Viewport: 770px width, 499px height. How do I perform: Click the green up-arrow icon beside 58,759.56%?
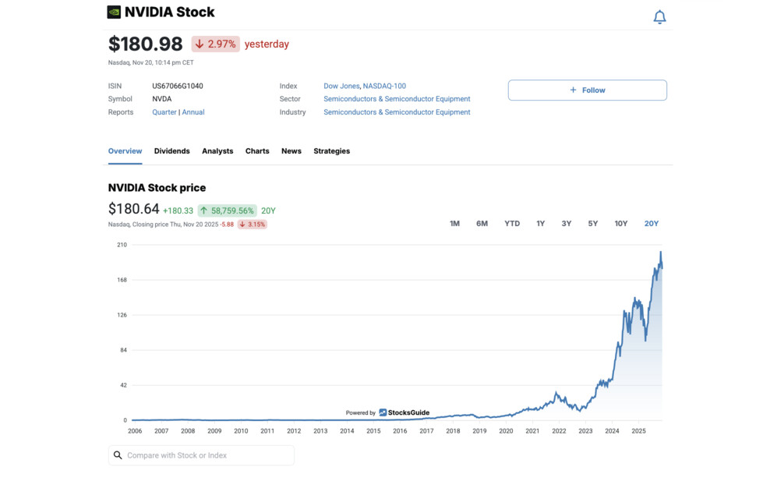[x=204, y=211]
